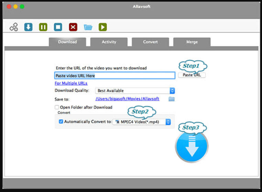Go to the Convert tab
This screenshot has width=262, height=192.
(150, 42)
